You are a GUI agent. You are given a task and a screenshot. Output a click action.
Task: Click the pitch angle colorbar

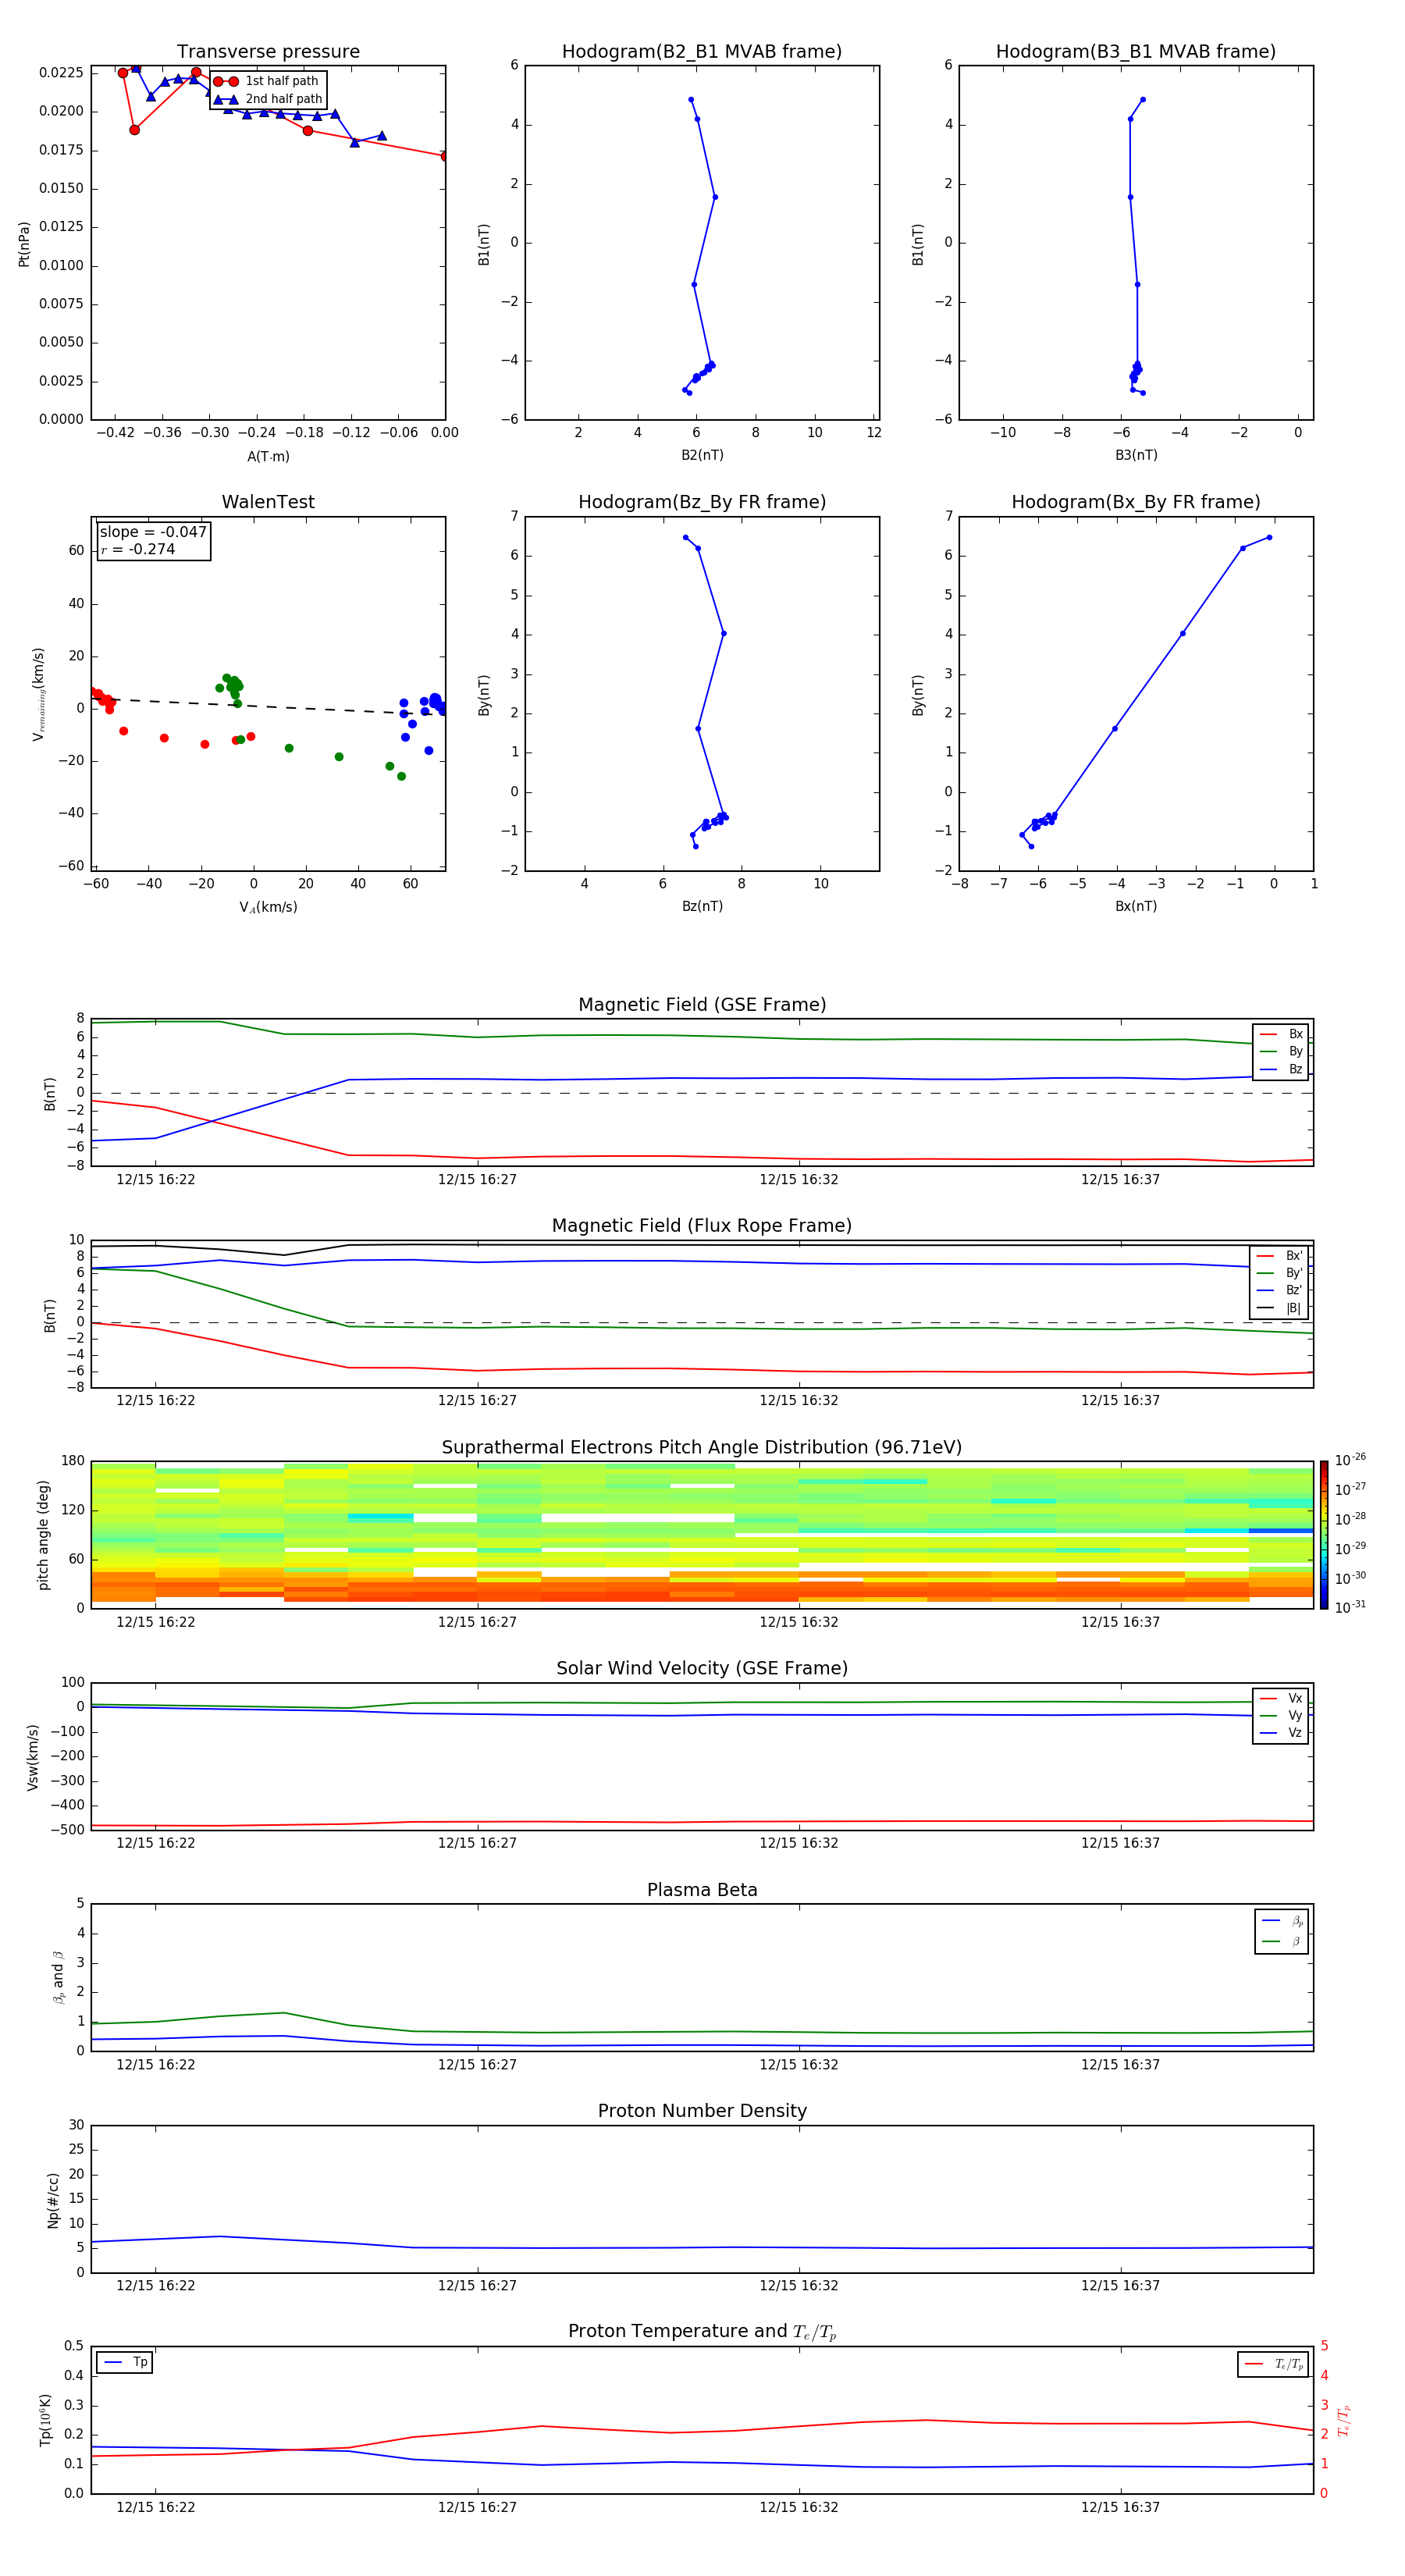point(1324,1535)
